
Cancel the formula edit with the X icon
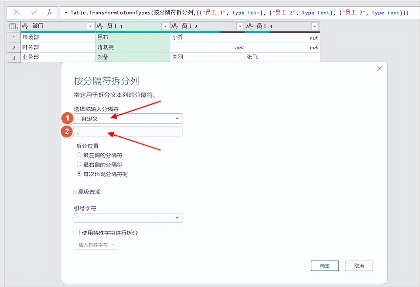click(16, 12)
